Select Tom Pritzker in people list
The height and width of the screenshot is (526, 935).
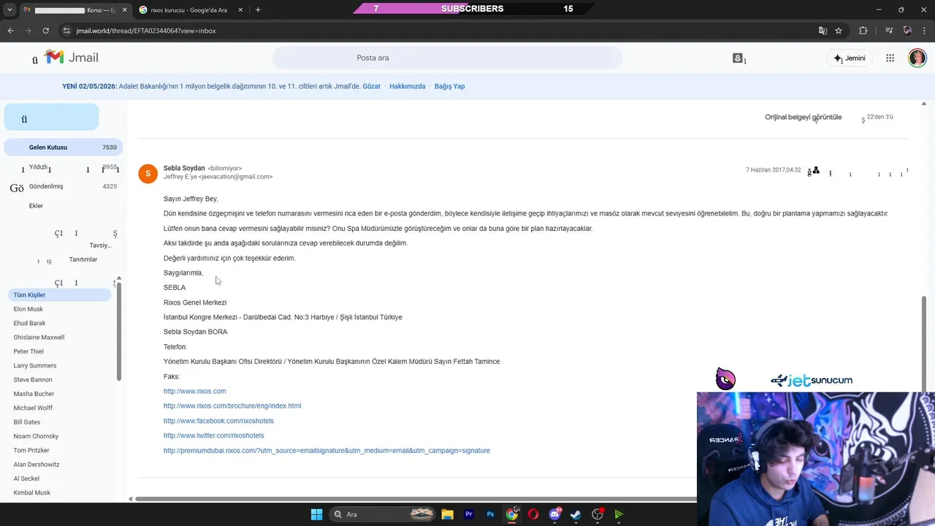click(x=31, y=450)
